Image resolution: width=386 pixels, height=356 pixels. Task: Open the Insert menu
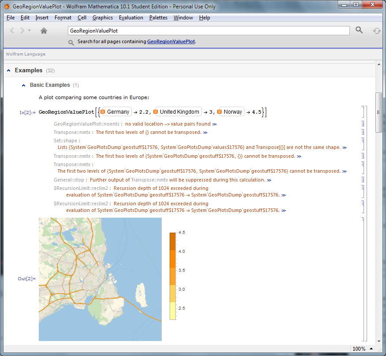(x=42, y=18)
